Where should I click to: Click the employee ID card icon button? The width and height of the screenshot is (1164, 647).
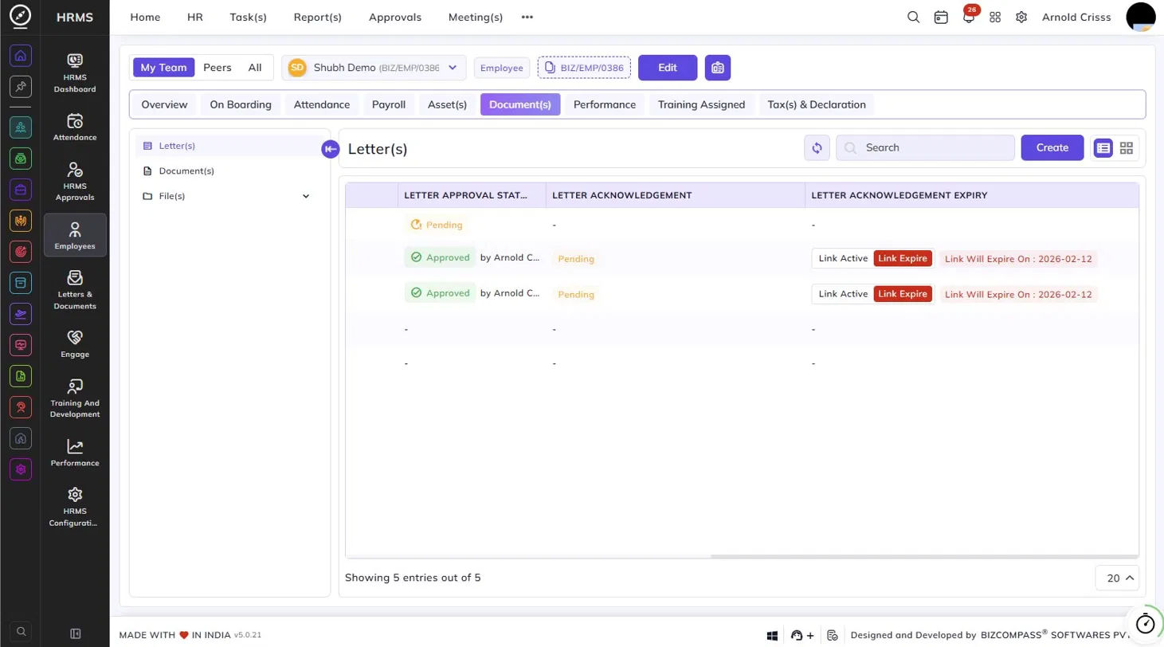tap(718, 68)
